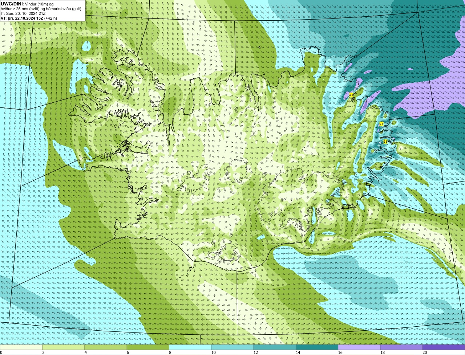Screen dimensions: 465x355
Task: Select the initial time line 'IT: Sun. 20. 10. 2024 21Z'
Action: coord(23,13)
